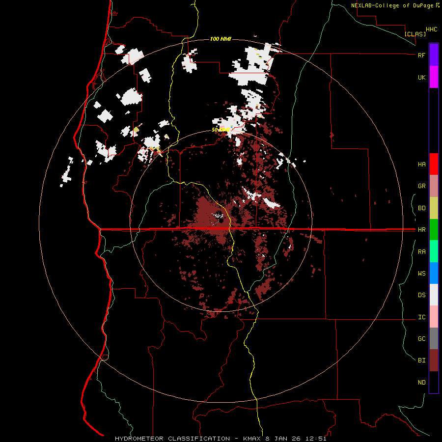Click the KMAX station identifier in caption
Image resolution: width=442 pixels, height=442 pixels.
252,439
